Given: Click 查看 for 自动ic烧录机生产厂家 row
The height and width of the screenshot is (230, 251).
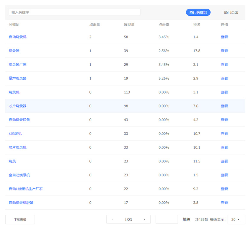Looking at the screenshot, I should click(x=224, y=189).
